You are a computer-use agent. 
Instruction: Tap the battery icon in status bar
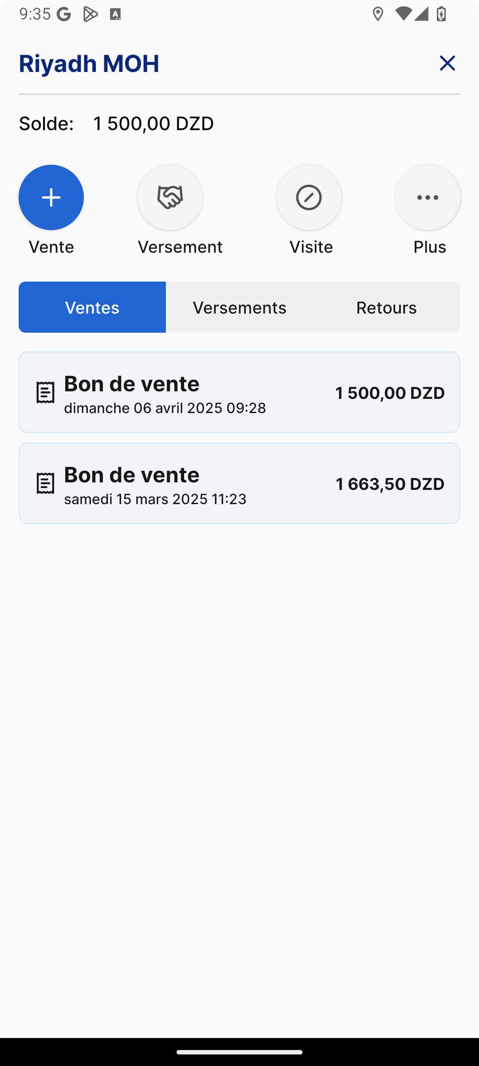441,14
